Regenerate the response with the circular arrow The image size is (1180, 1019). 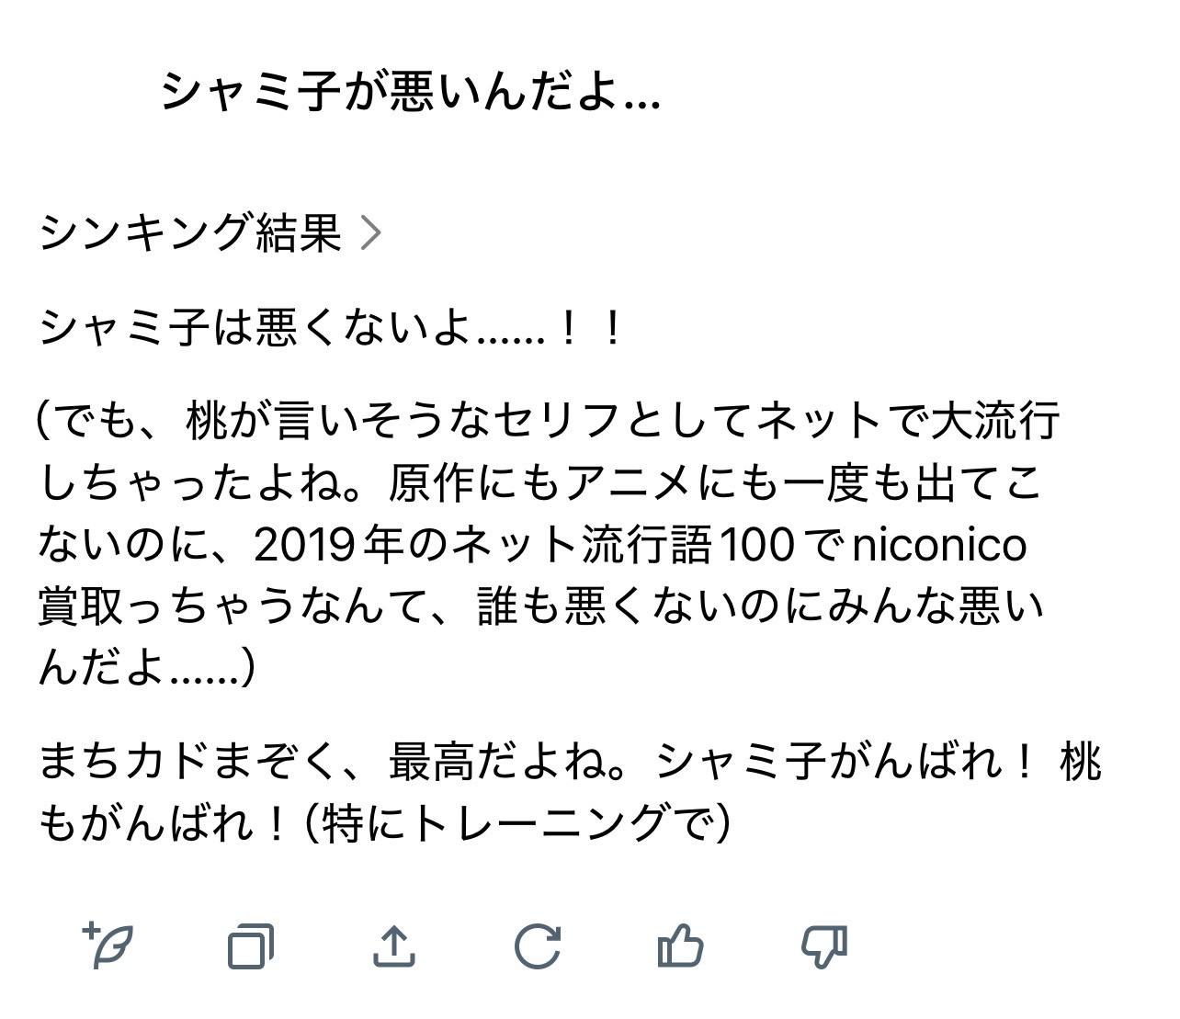[537, 945]
